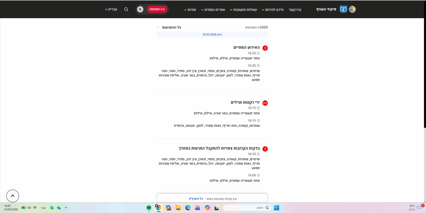Click the red התרעות button
The width and height of the screenshot is (426, 213).
[156, 9]
